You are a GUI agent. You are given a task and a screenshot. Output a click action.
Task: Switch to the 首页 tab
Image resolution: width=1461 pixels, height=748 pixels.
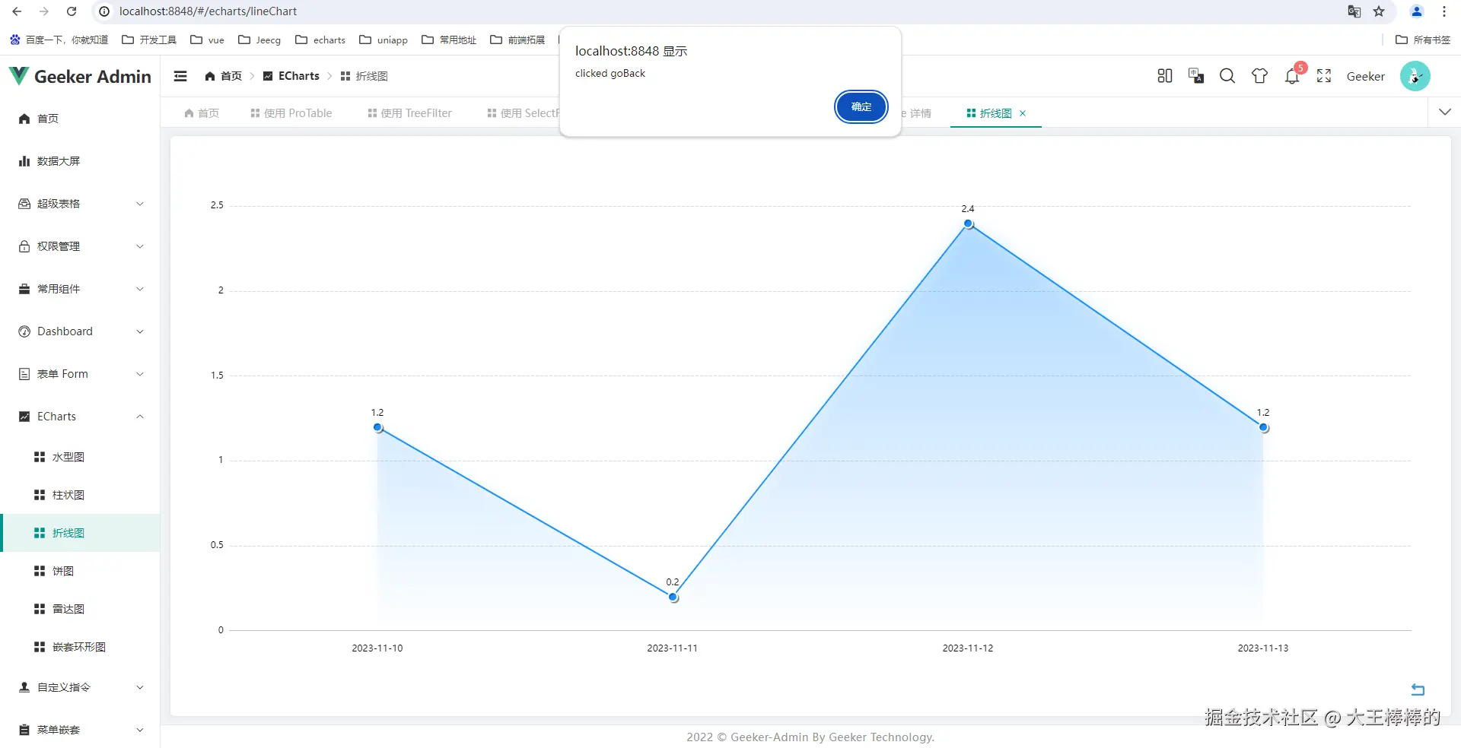click(202, 113)
